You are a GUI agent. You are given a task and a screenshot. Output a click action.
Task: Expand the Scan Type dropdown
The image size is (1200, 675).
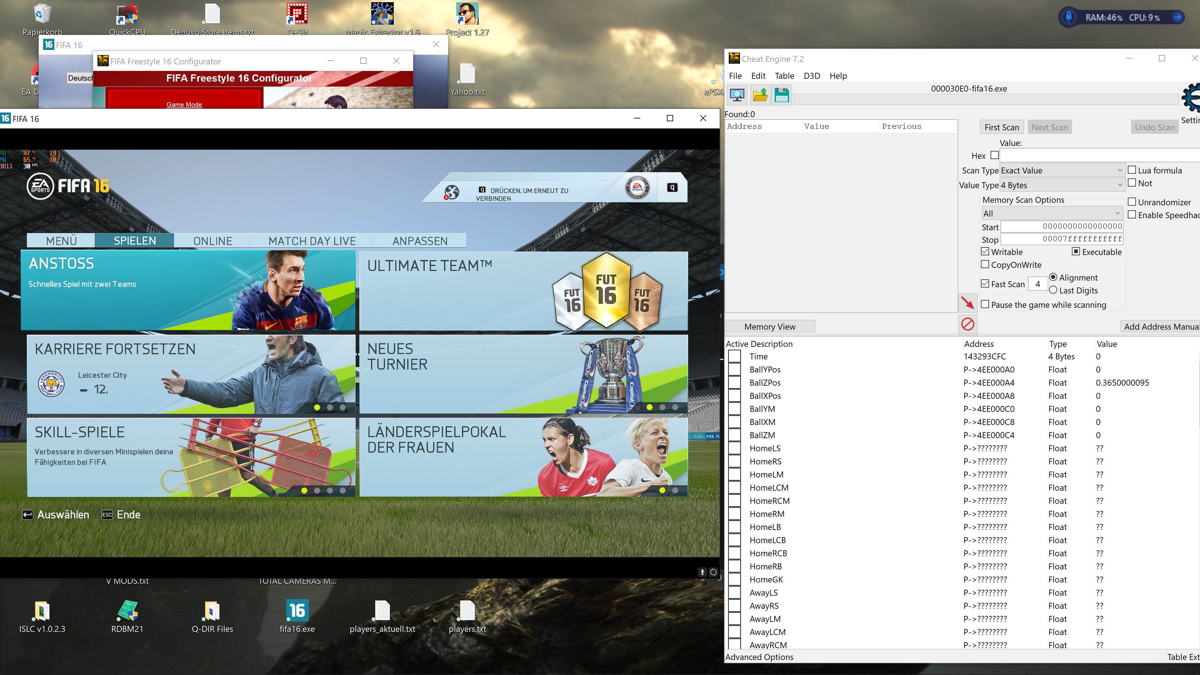click(x=1062, y=171)
